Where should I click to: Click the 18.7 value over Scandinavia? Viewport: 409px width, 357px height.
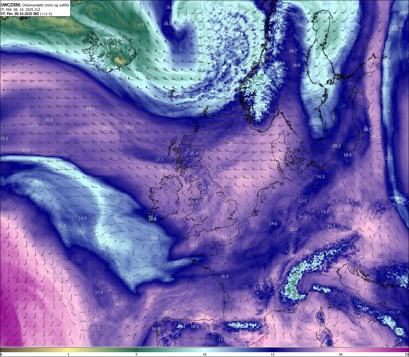point(293,51)
